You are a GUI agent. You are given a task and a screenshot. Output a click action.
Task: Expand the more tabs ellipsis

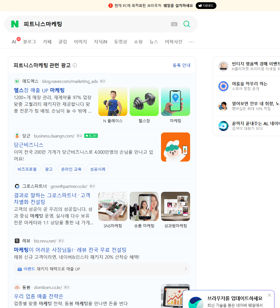[192, 42]
